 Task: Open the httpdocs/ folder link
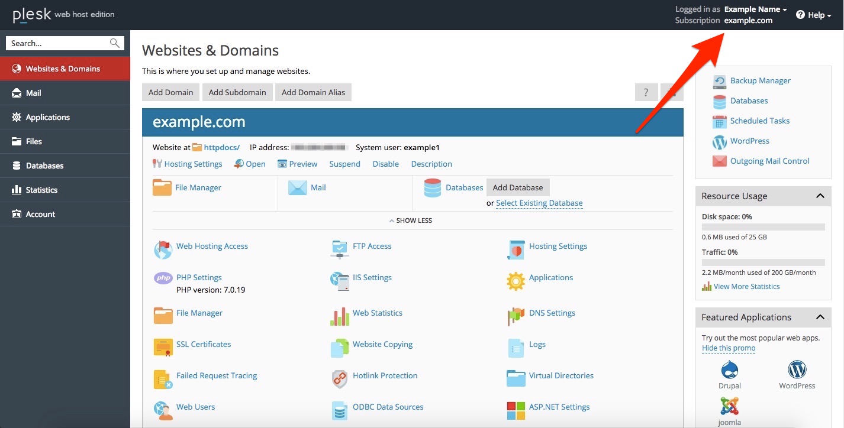coord(221,147)
